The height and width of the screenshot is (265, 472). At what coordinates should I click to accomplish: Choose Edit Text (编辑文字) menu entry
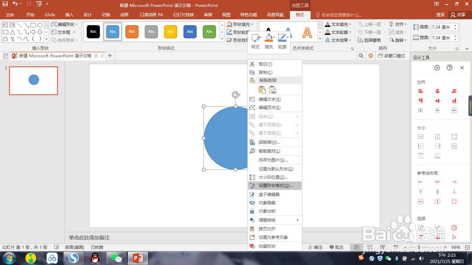[x=275, y=99]
